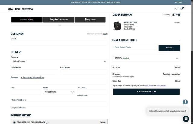The height and width of the screenshot is (124, 193).
Task: Click the Standard shipping info icon
Action: click(47, 123)
